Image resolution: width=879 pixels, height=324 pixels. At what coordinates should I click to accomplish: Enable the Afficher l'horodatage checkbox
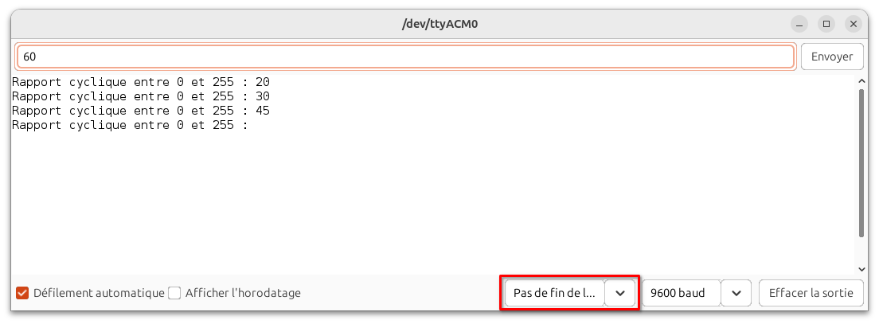175,293
